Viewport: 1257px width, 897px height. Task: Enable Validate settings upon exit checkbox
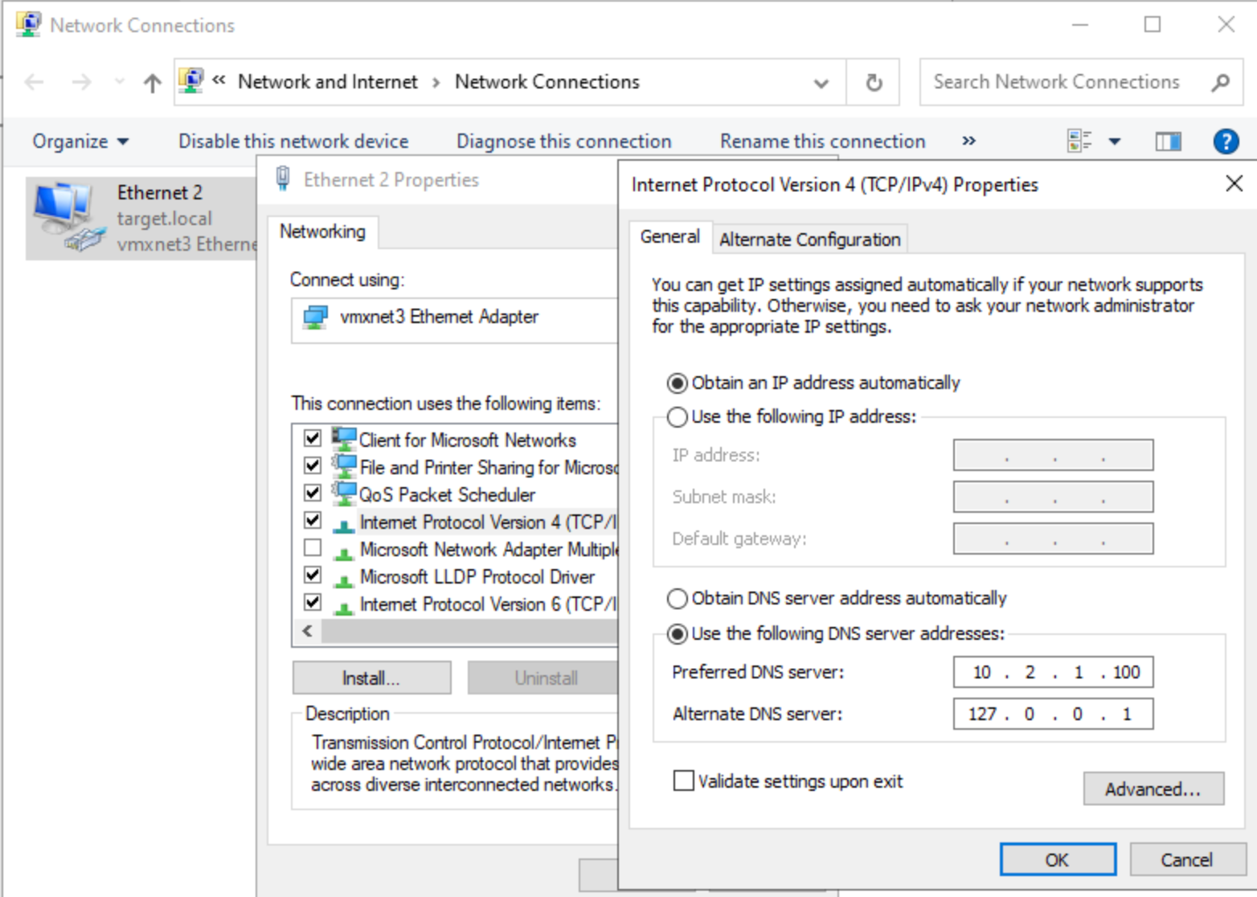click(x=683, y=780)
